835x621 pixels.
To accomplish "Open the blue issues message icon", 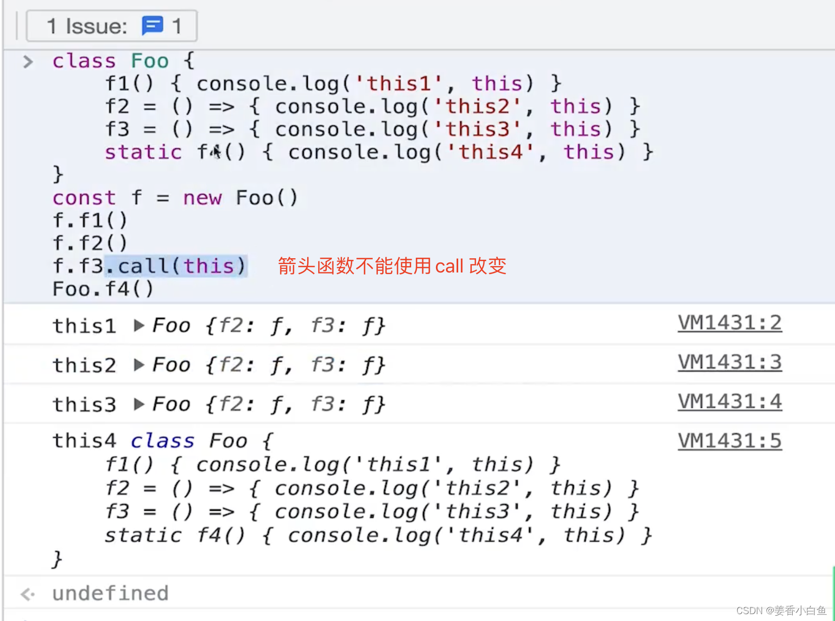I will 153,25.
